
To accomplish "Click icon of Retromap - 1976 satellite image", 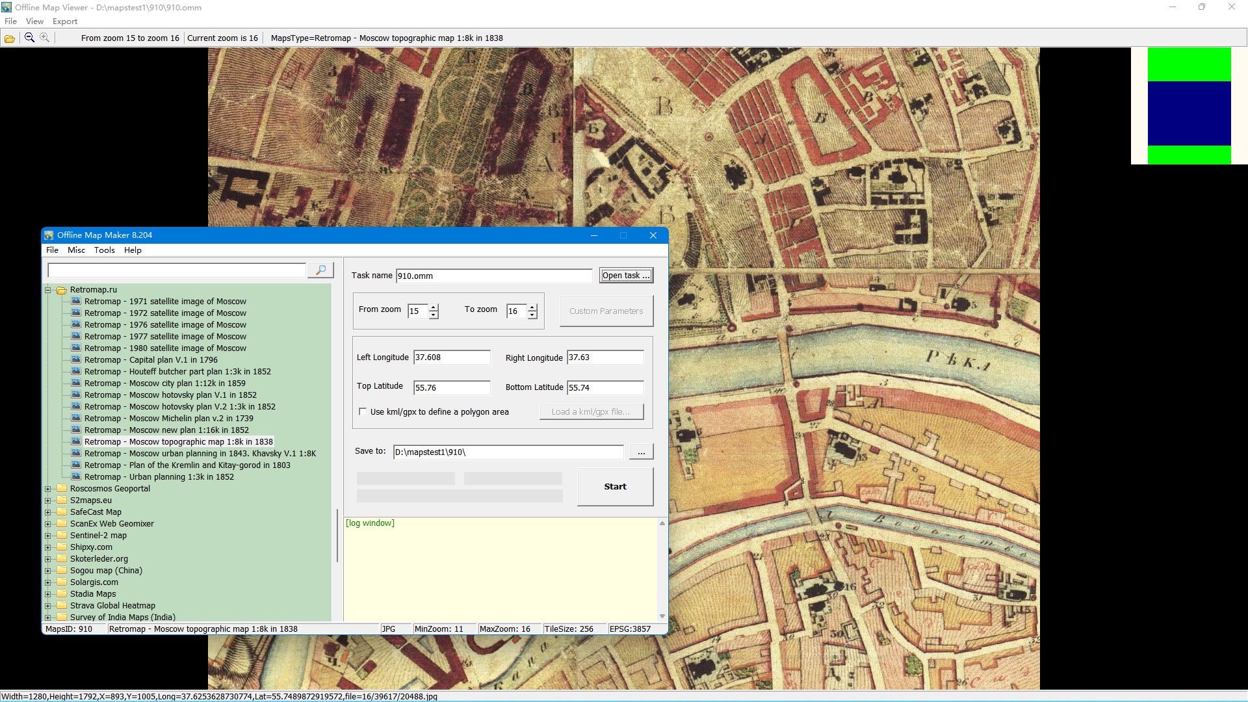I will 76,324.
